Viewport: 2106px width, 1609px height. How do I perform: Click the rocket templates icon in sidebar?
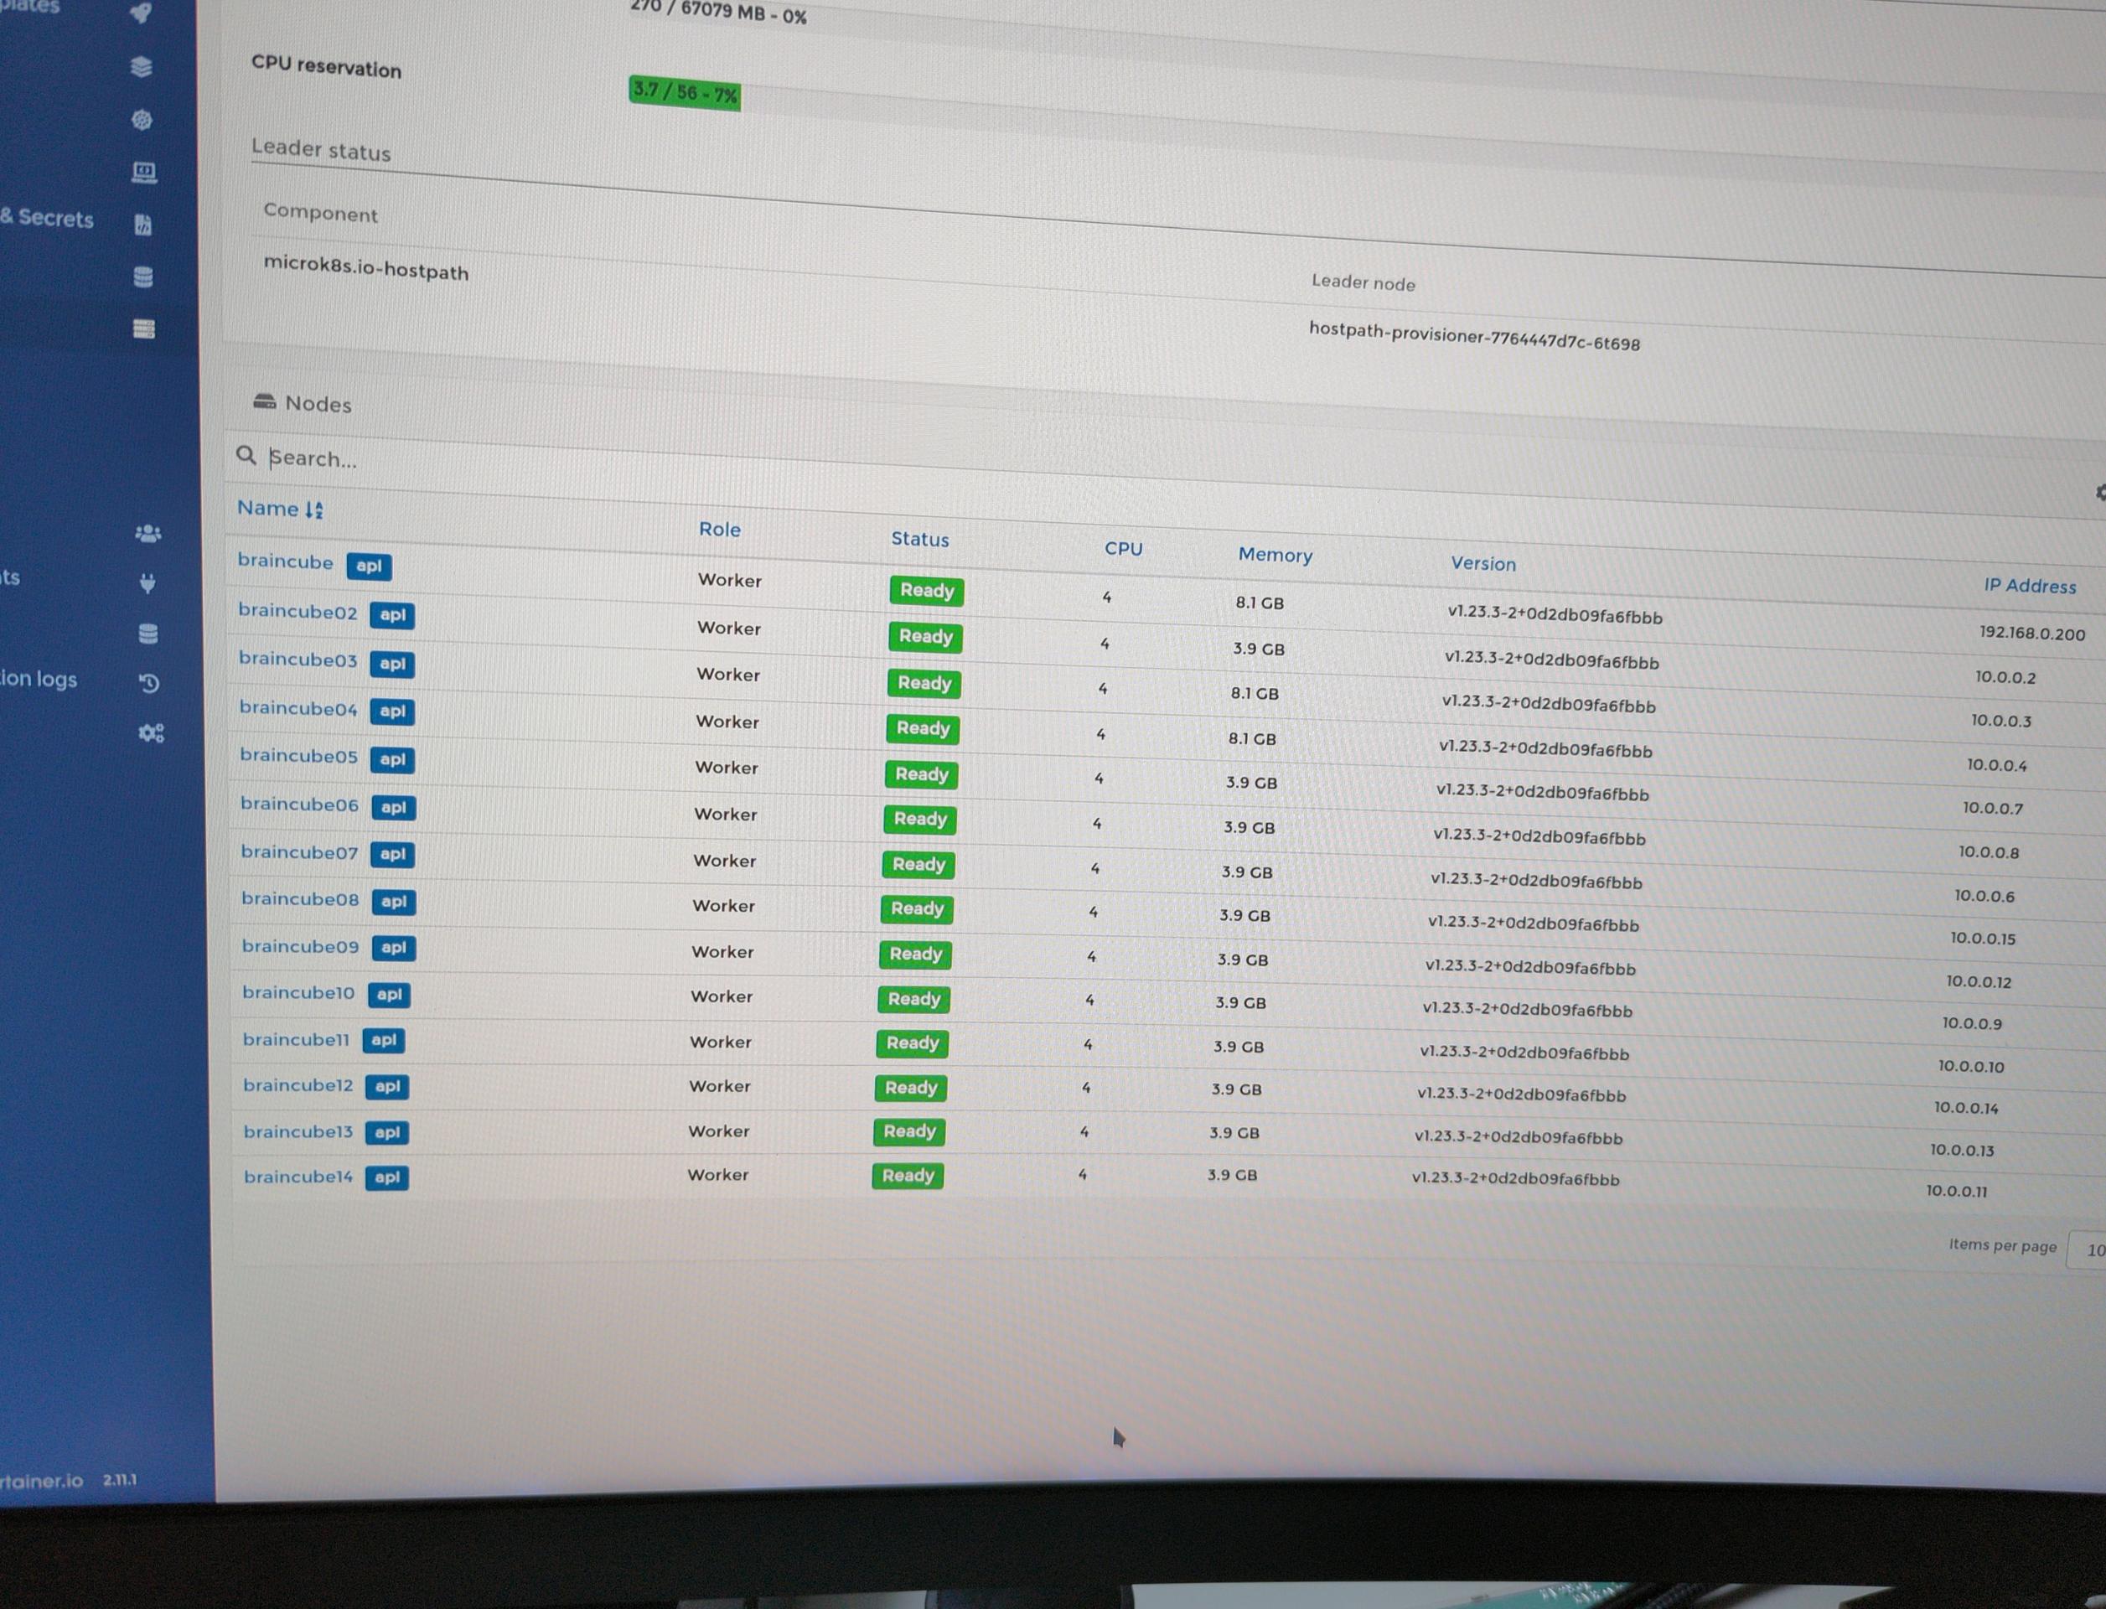(x=141, y=13)
